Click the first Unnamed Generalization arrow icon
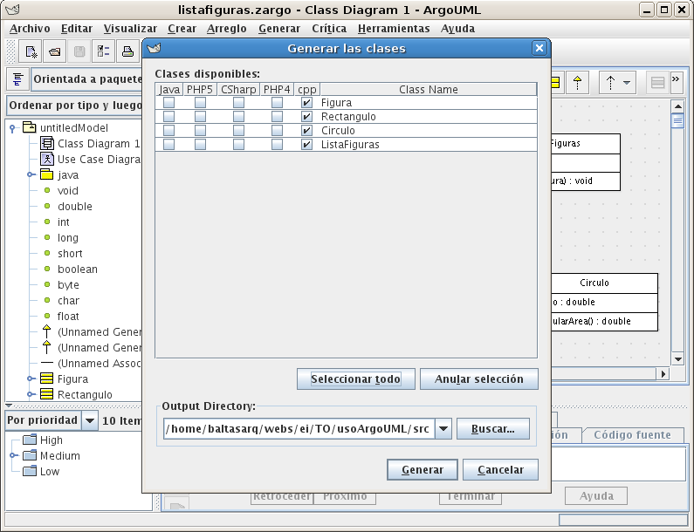694x532 pixels. point(46,331)
